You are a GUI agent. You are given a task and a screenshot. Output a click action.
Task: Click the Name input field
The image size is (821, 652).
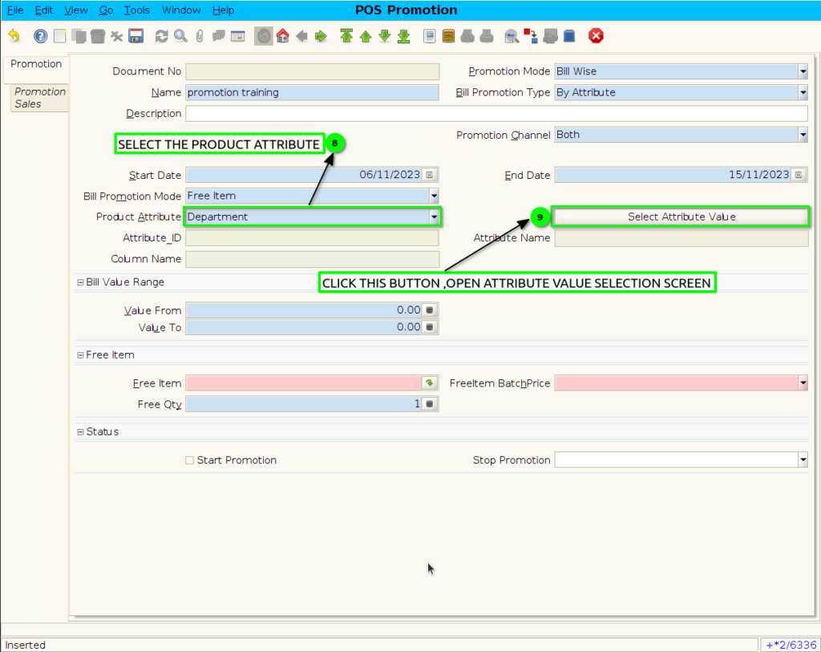tap(312, 93)
